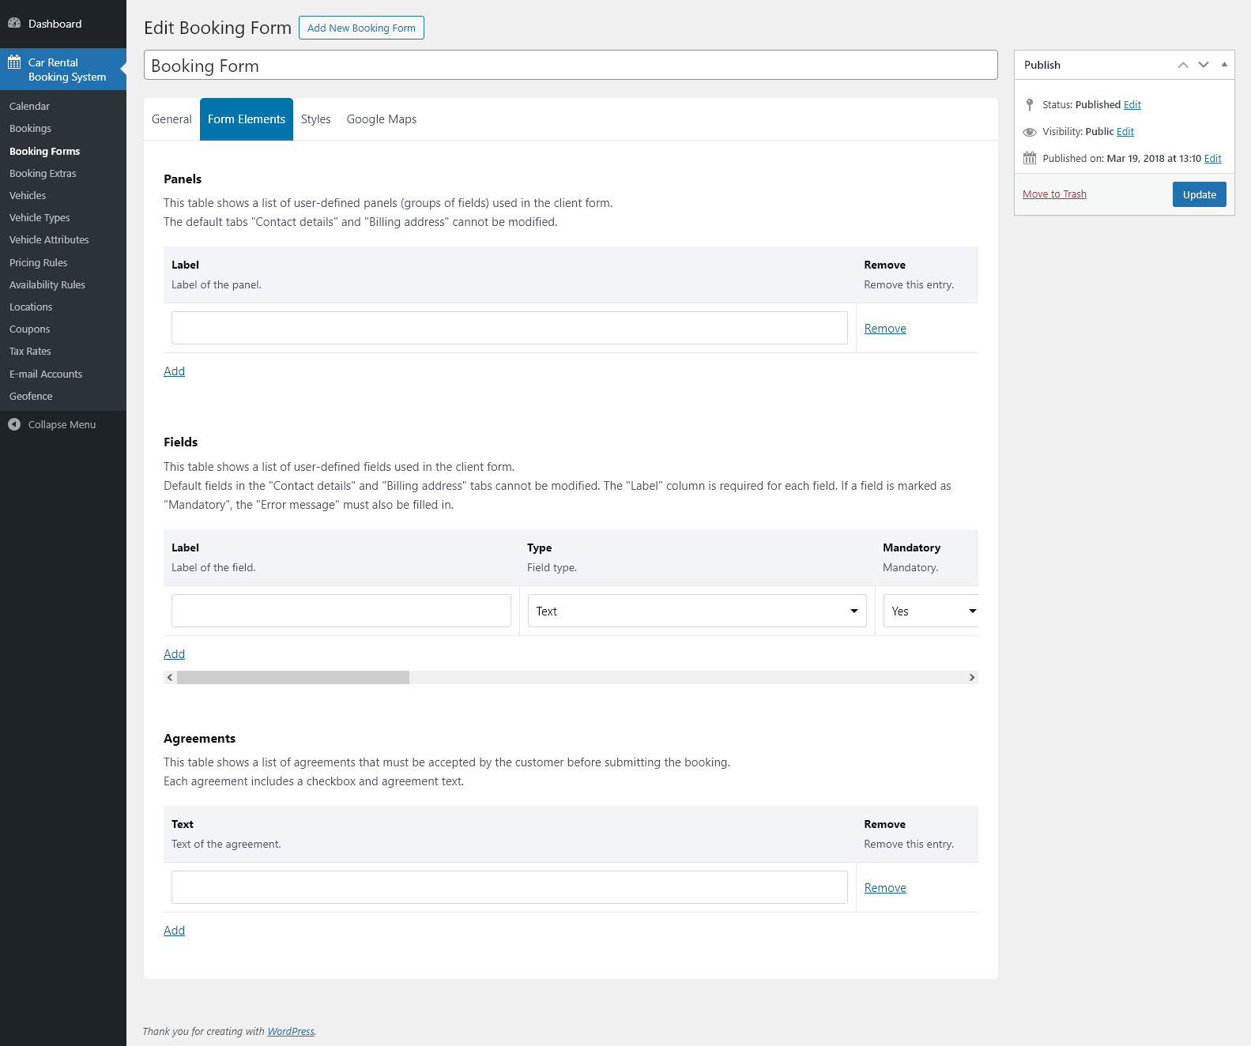
Task: Edit the Visibility setting in the Publish panel
Action: [x=1125, y=132]
